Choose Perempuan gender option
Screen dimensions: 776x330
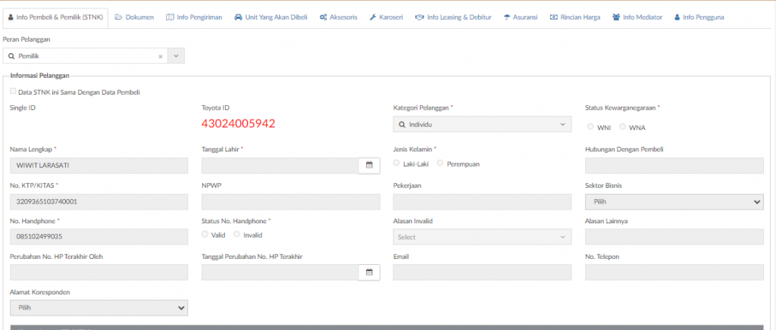click(440, 163)
